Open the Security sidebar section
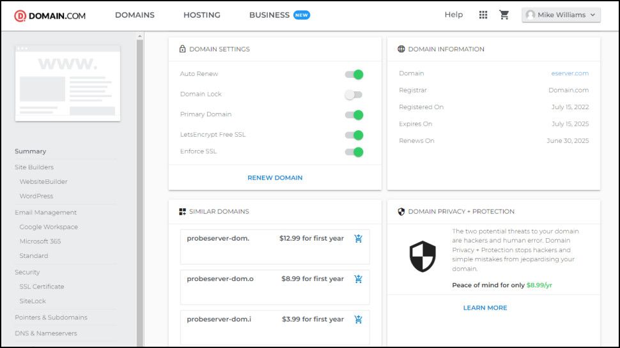Image resolution: width=620 pixels, height=348 pixels. [x=27, y=272]
